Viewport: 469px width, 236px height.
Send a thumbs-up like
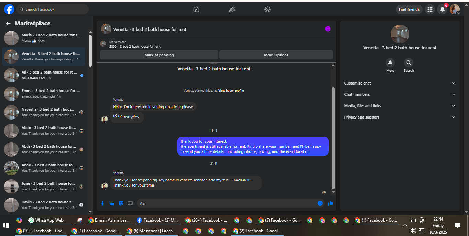330,203
